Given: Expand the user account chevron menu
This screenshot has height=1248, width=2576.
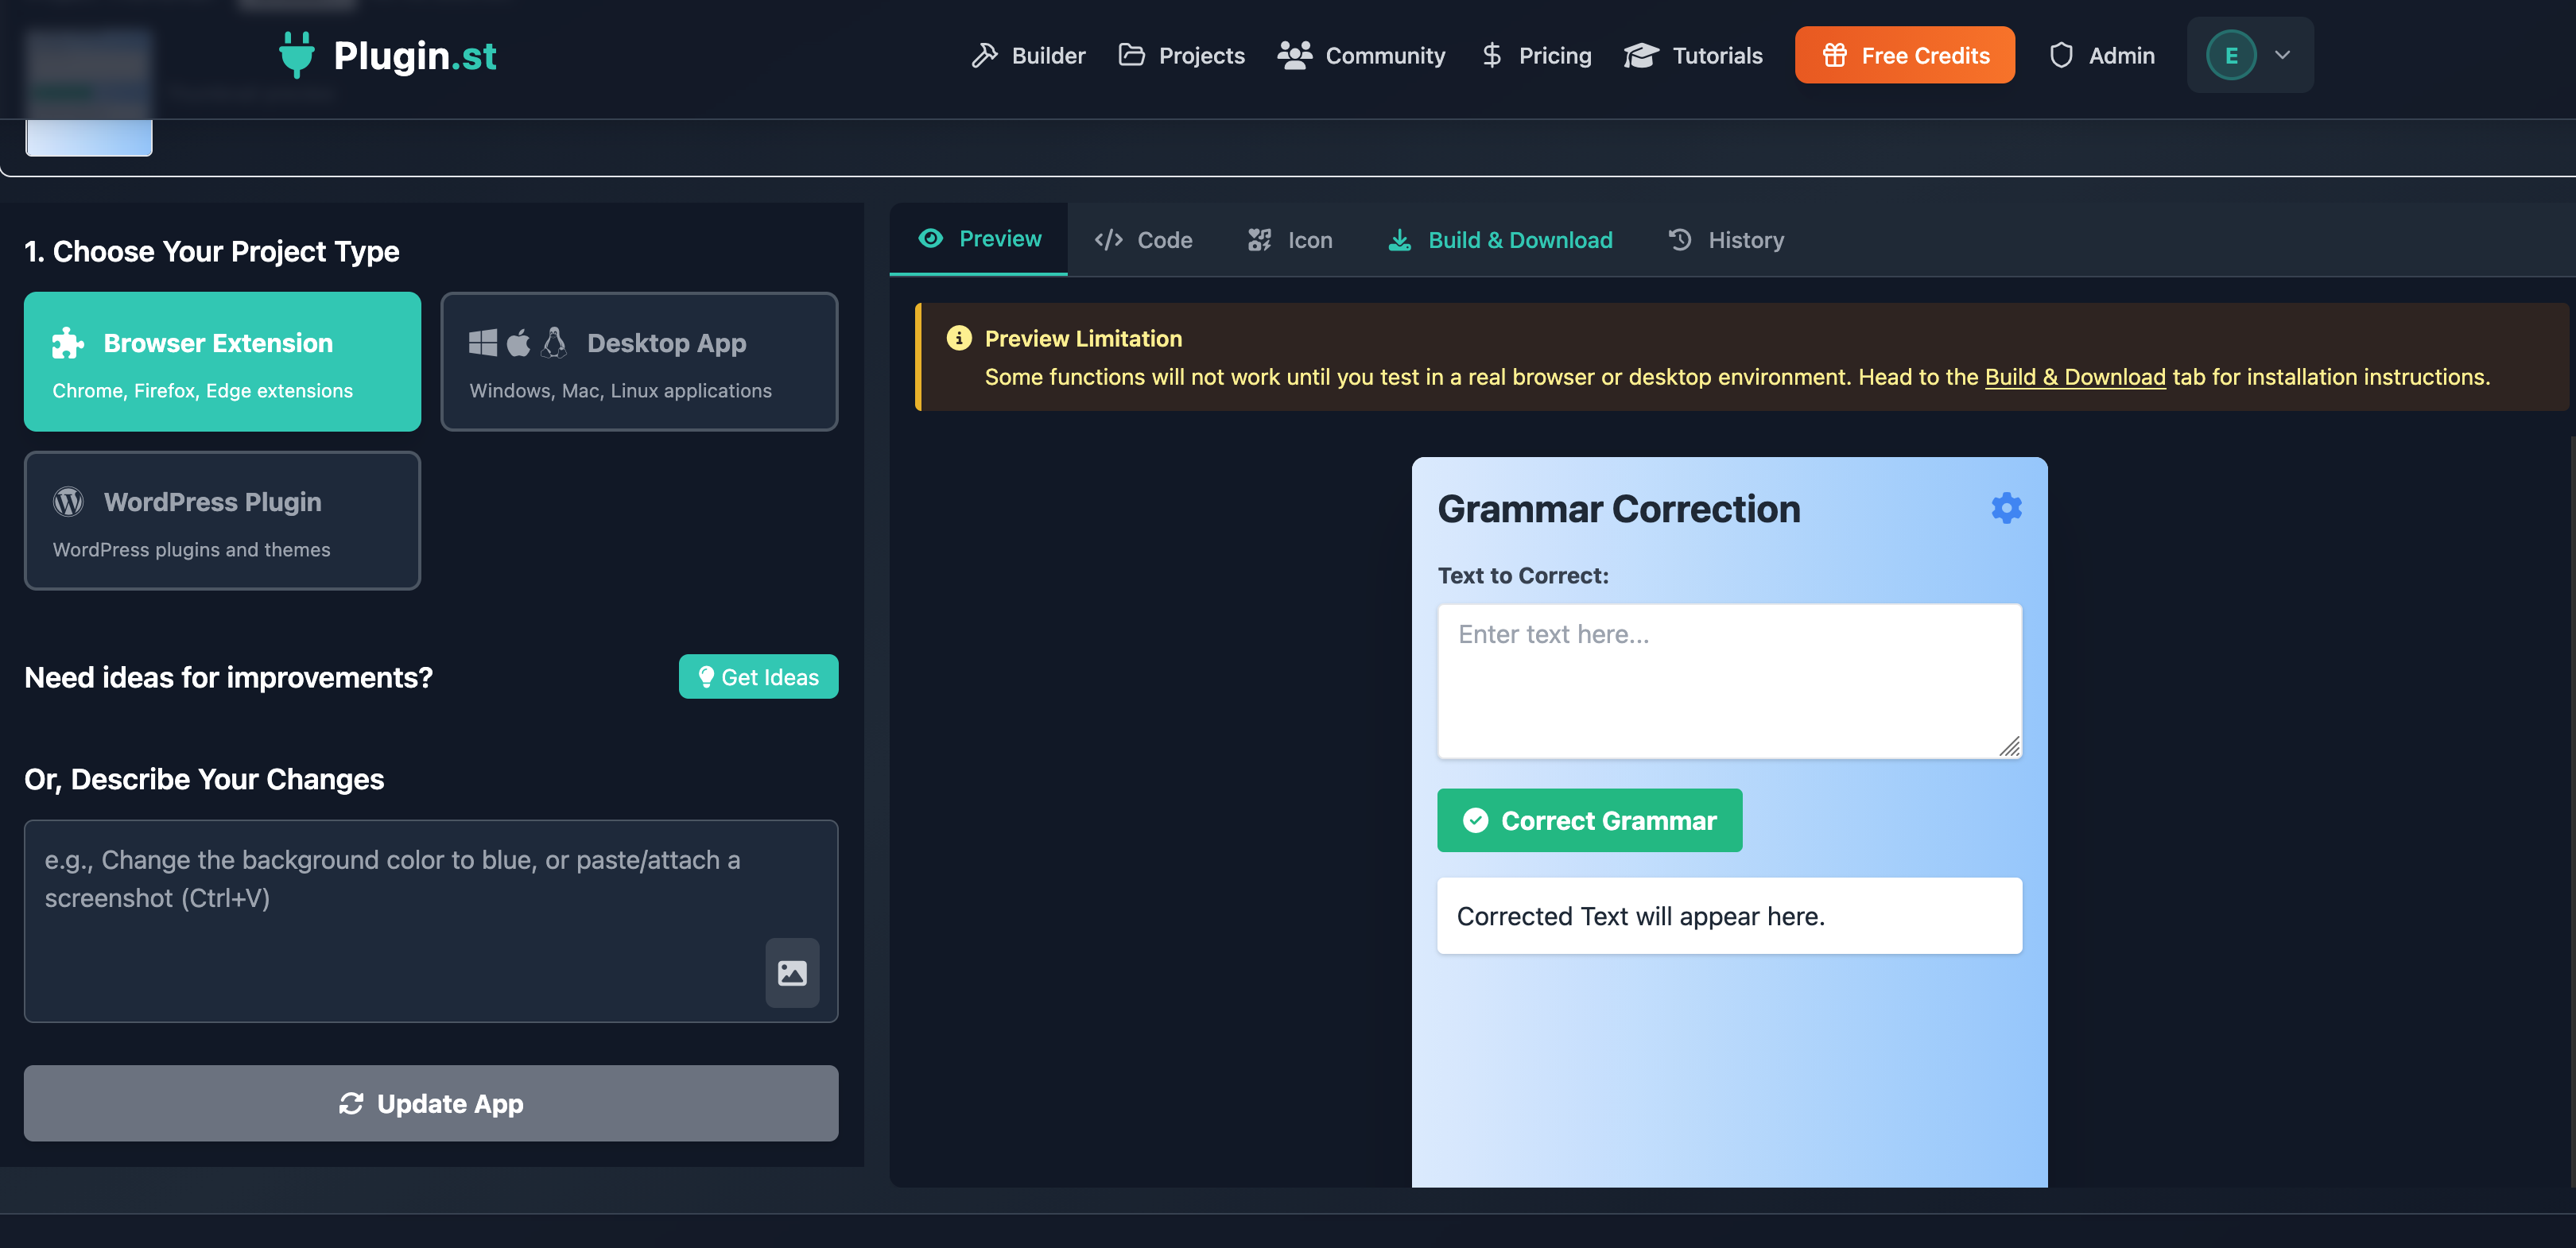Looking at the screenshot, I should click(2282, 55).
